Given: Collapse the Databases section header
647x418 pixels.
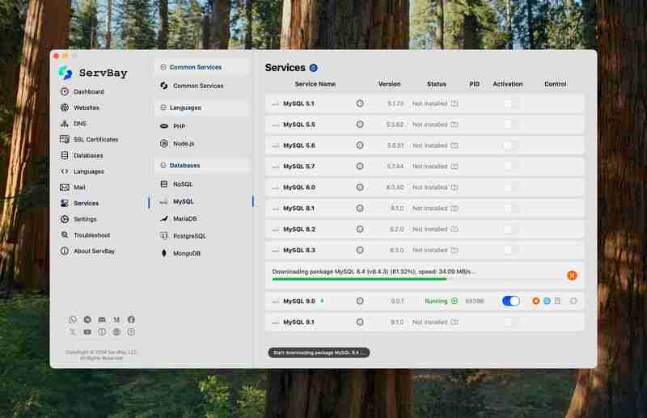Looking at the screenshot, I should click(x=201, y=165).
